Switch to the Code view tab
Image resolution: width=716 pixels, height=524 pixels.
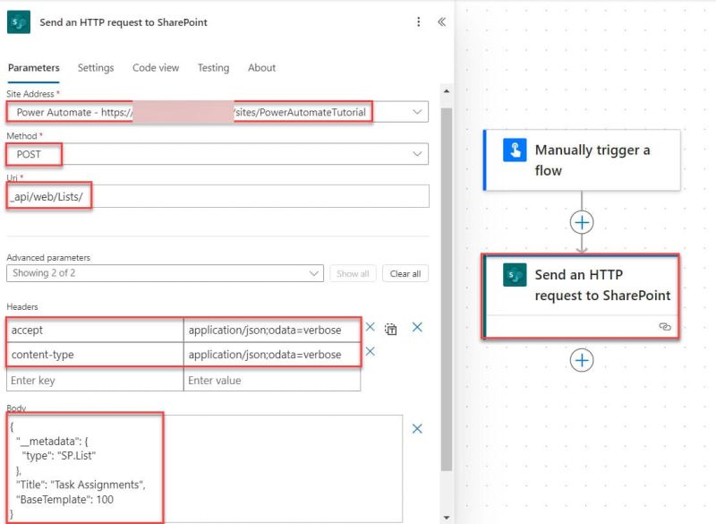[156, 67]
